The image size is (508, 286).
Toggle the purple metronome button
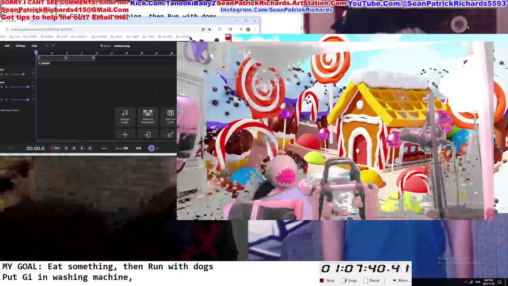(151, 148)
